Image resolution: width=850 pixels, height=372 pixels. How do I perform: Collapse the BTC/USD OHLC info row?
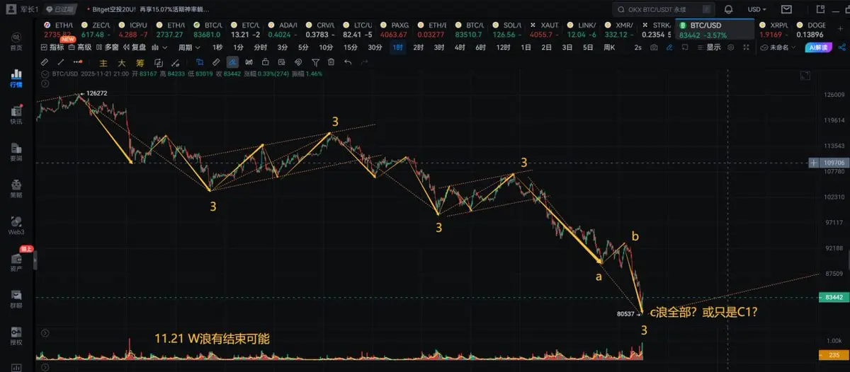[x=44, y=74]
